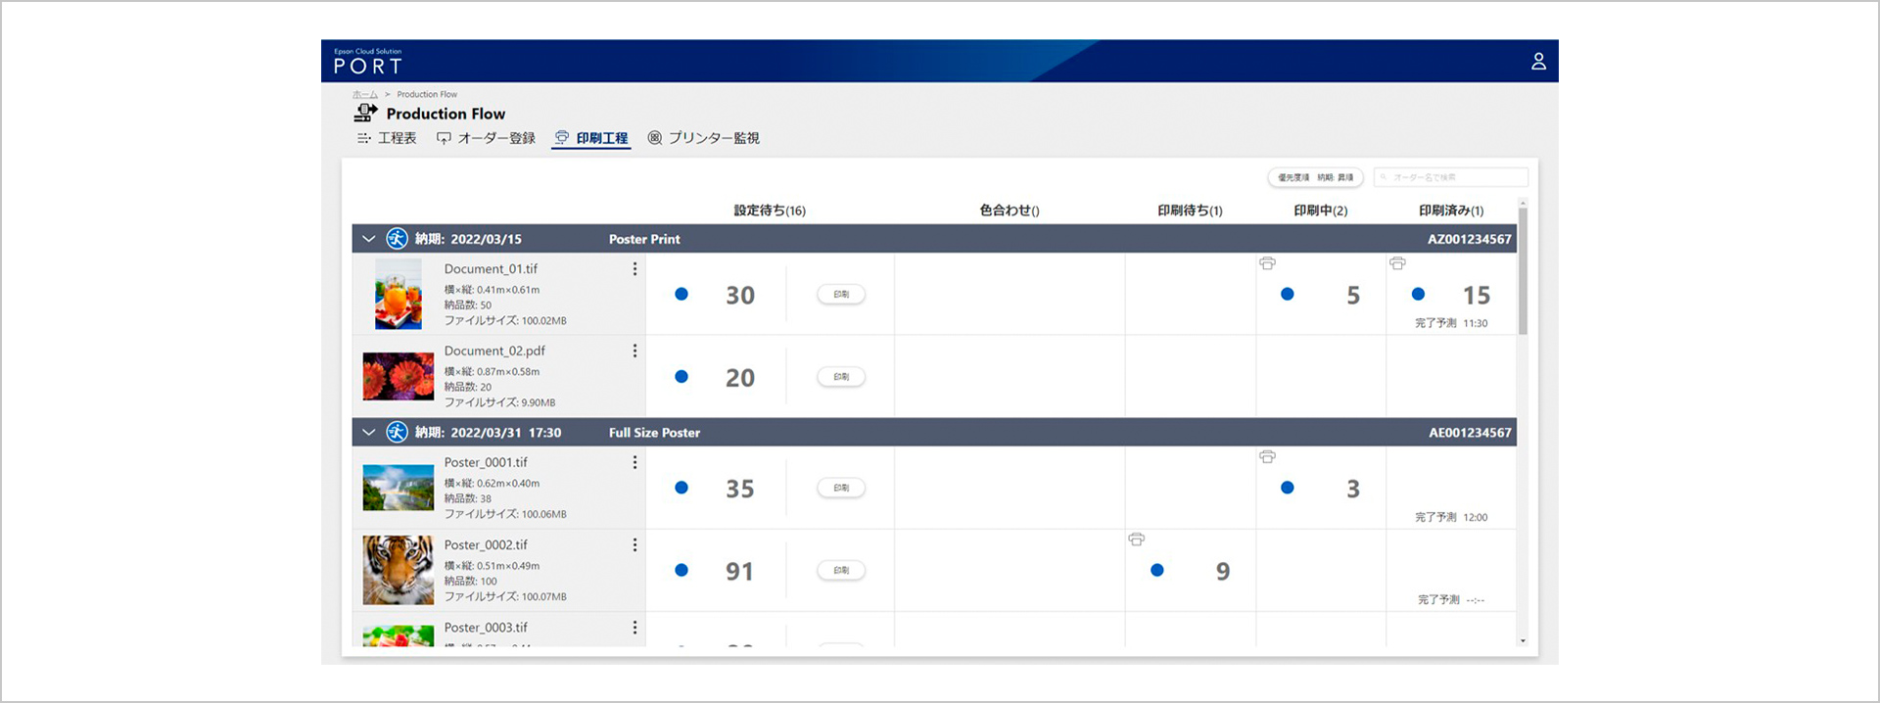
Task: Select the blue dot beside Poster_0002.tif count 91
Action: [681, 571]
